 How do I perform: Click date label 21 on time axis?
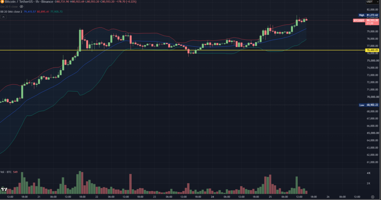click(39, 197)
